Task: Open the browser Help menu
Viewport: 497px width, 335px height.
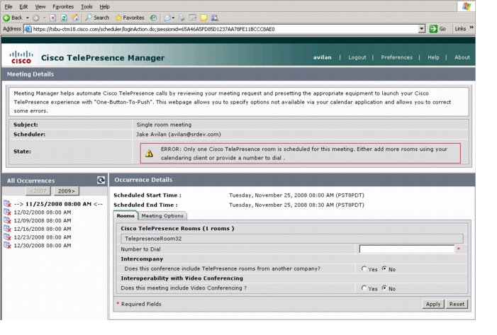Action: pos(104,6)
